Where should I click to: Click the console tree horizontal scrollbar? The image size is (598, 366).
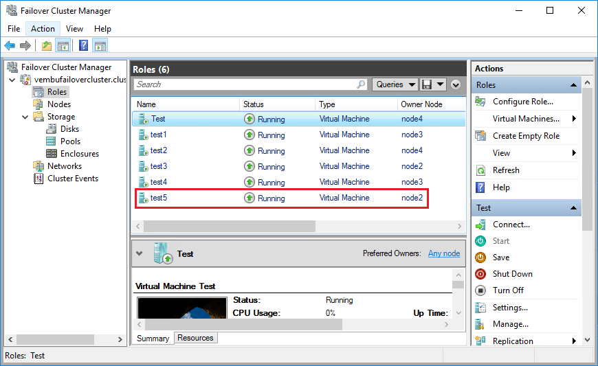tap(55, 339)
